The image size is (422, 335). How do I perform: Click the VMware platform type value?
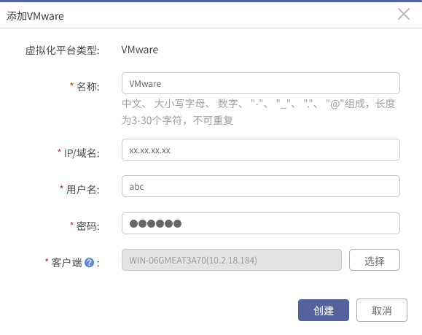tap(140, 50)
